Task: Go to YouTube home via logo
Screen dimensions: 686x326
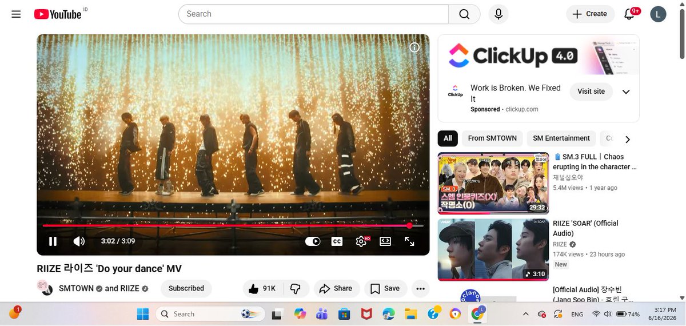Action: (x=58, y=14)
